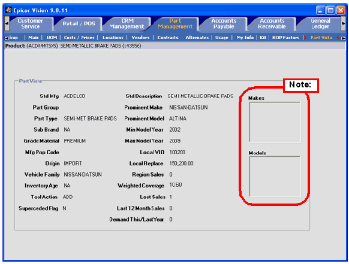Click the Part Group label
349x264 pixels.
click(46, 108)
